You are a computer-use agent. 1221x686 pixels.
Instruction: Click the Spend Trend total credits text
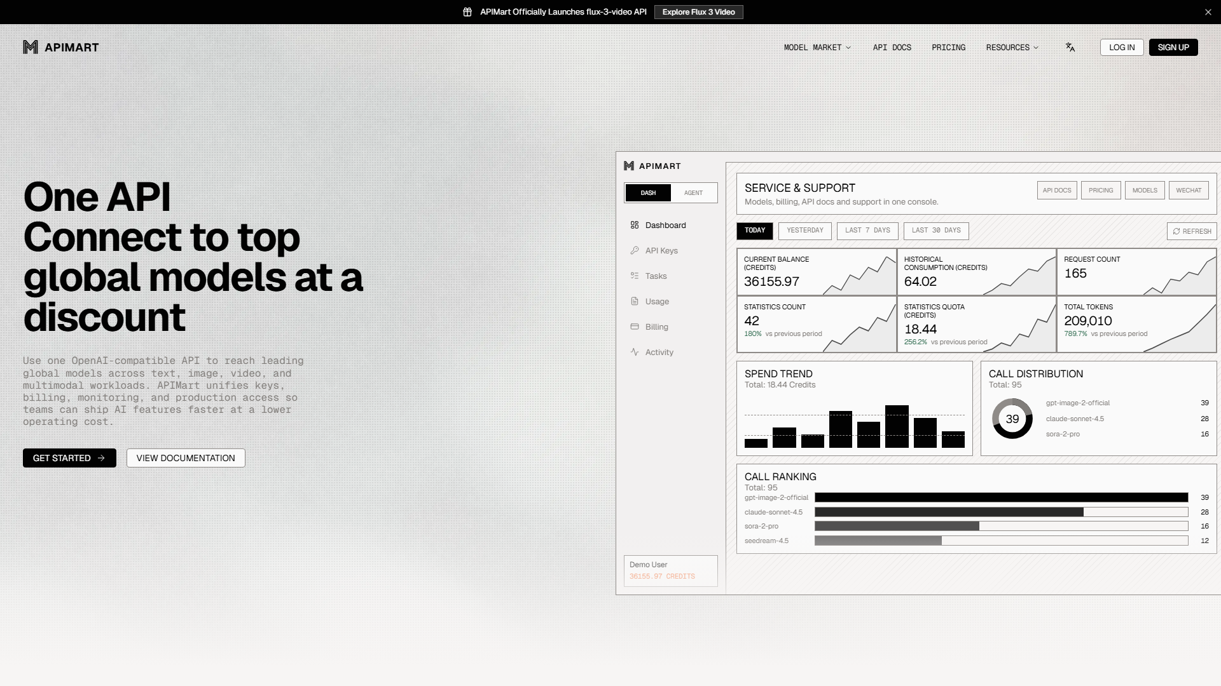pos(780,385)
